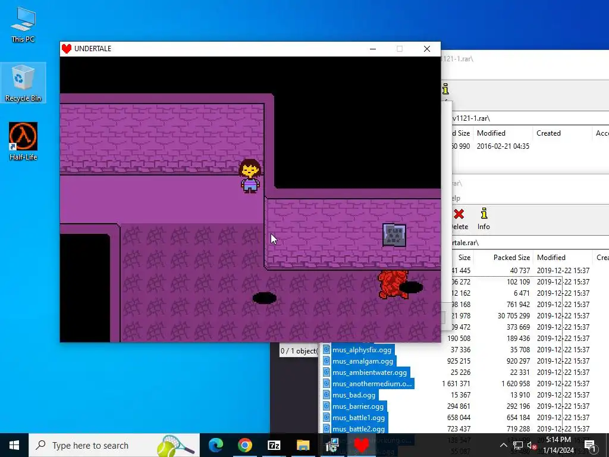Click the Frisk character in Undertale
This screenshot has height=457, width=609.
click(x=250, y=176)
